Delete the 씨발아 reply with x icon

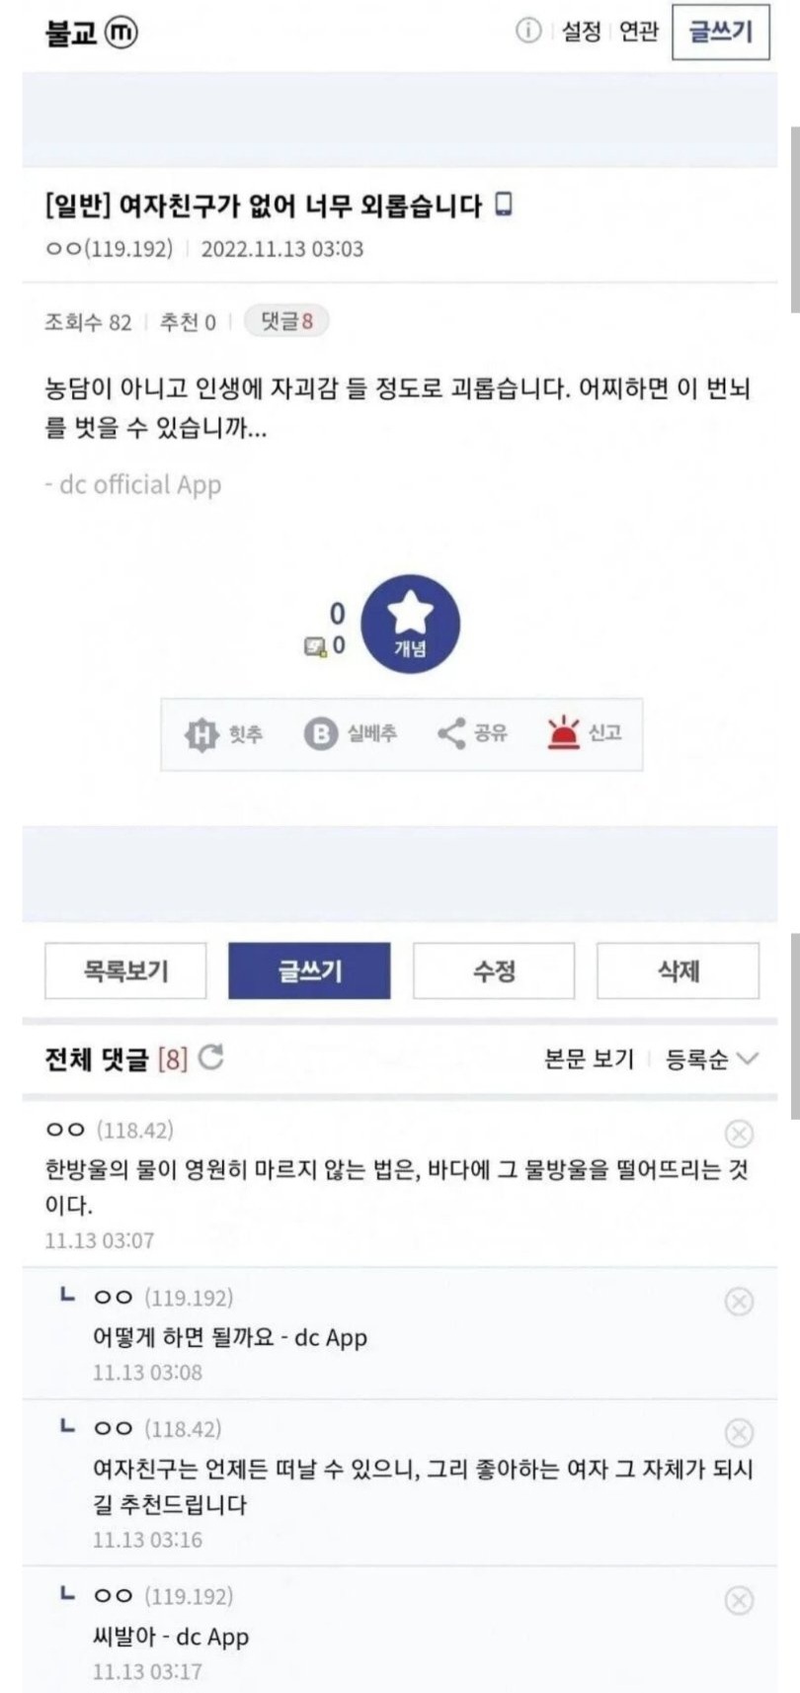[739, 1600]
